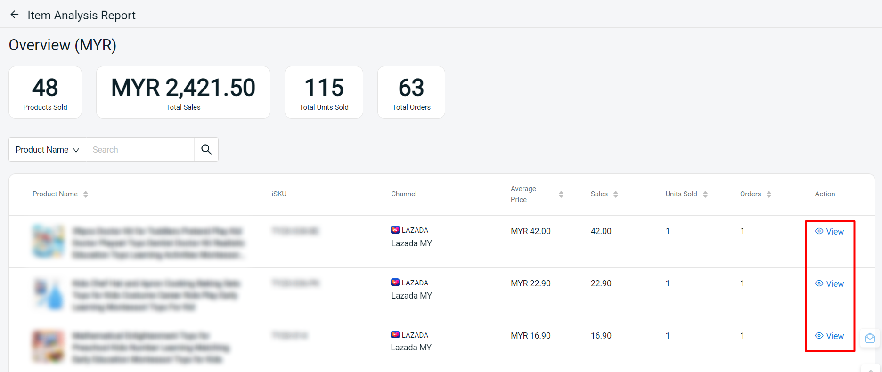Sort table by Orders column
882x372 pixels.
tap(768, 194)
